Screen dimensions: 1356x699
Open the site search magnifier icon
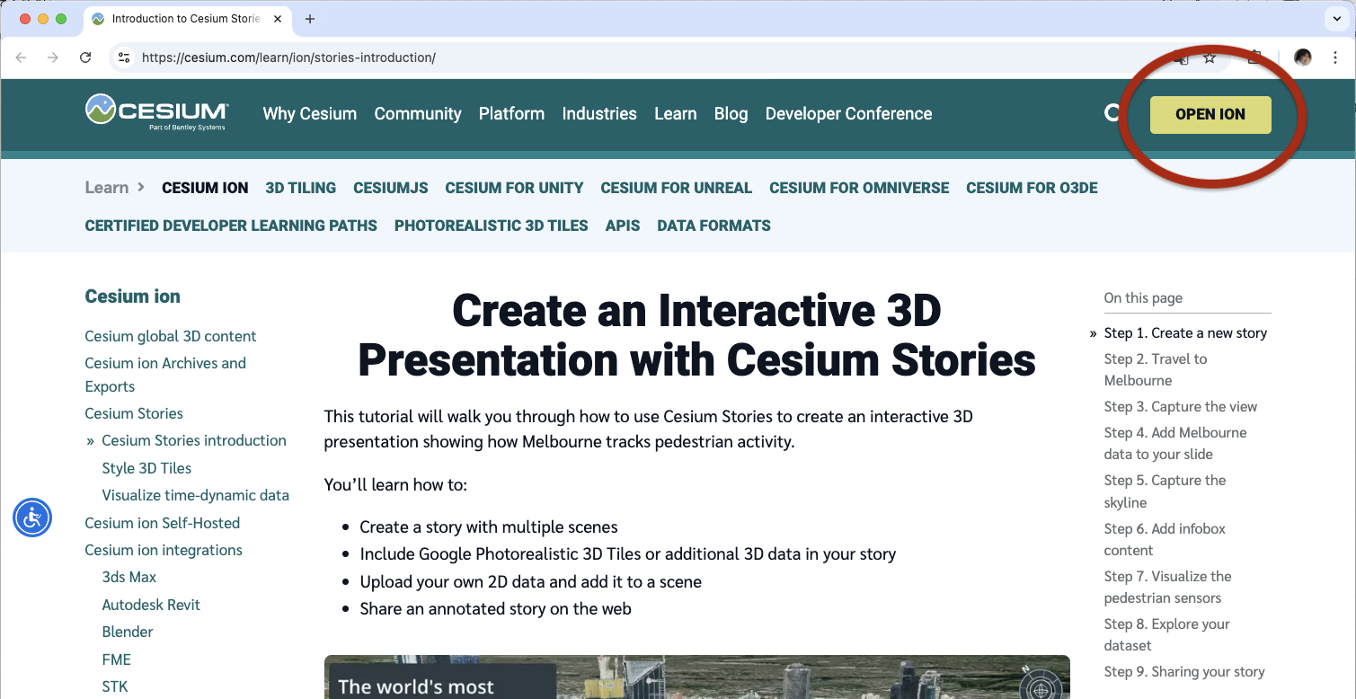coord(1112,113)
